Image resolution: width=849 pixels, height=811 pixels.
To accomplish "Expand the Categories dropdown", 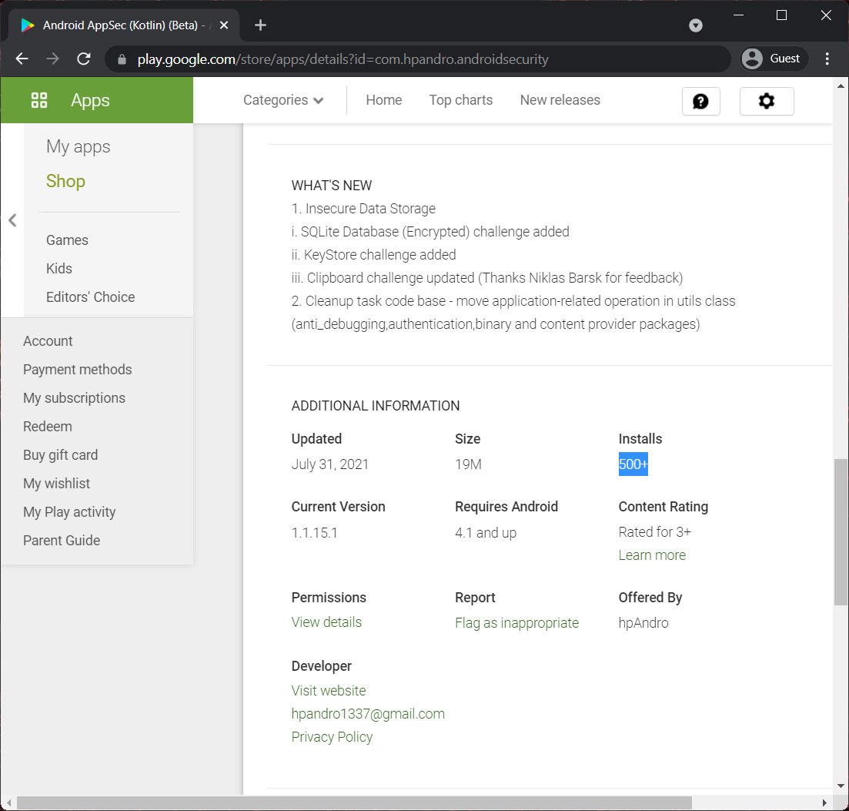I will [x=283, y=100].
